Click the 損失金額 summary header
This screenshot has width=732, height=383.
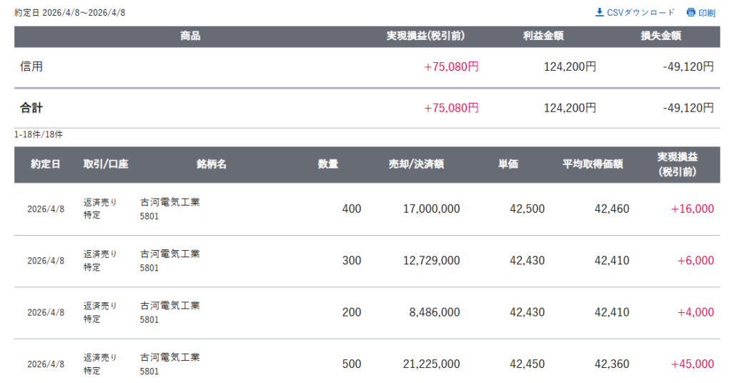tap(661, 36)
